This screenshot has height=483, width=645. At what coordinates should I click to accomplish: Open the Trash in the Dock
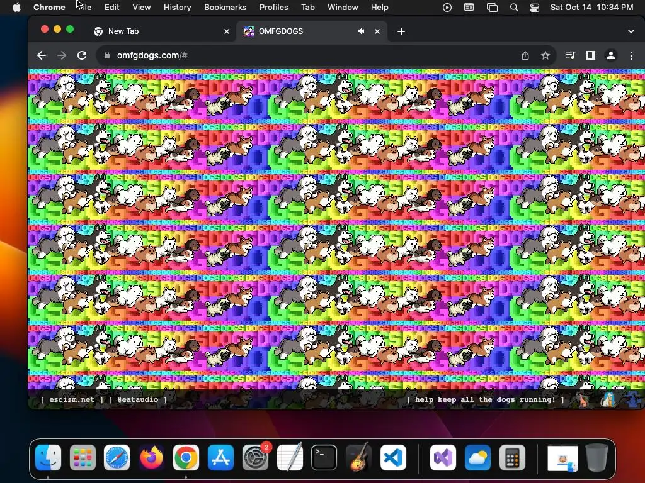pyautogui.click(x=597, y=458)
